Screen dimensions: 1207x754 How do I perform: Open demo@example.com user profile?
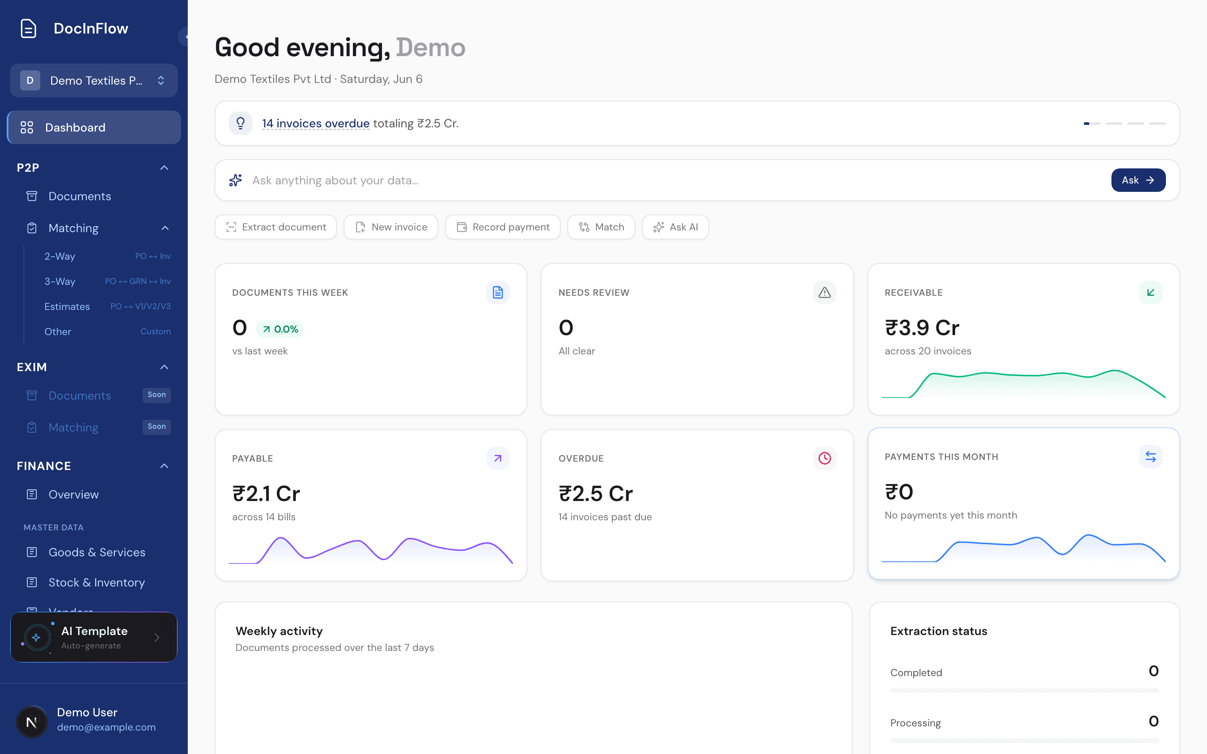tap(106, 727)
